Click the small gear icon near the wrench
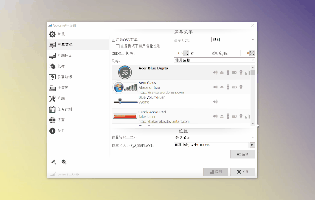This screenshot has width=315, height=200. [x=64, y=162]
